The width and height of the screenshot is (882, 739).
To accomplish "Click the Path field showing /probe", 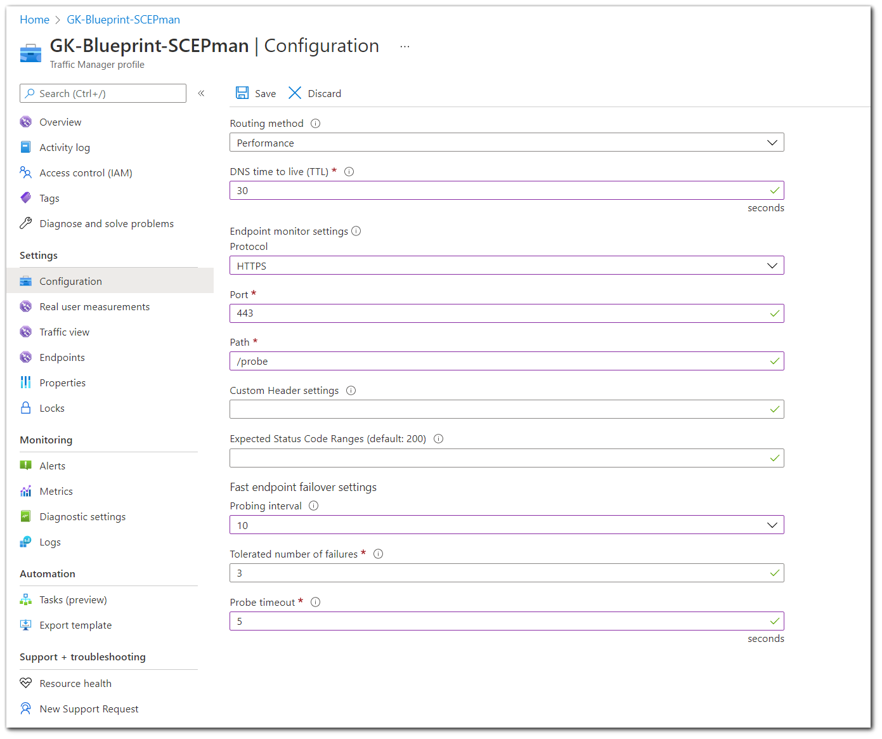I will coord(507,362).
